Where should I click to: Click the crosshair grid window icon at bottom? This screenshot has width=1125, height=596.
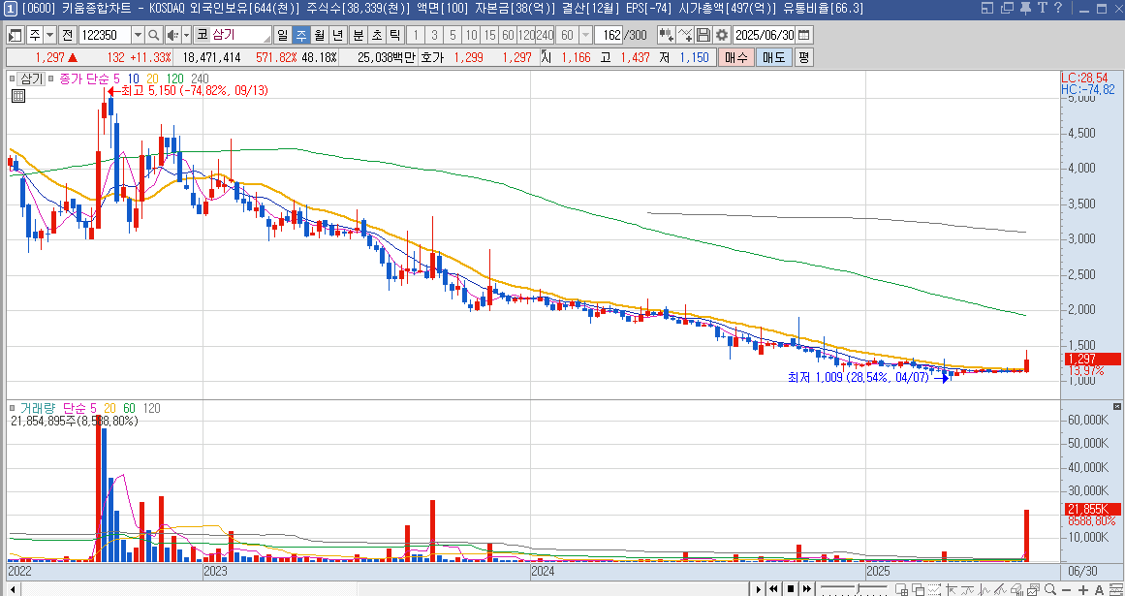901,589
